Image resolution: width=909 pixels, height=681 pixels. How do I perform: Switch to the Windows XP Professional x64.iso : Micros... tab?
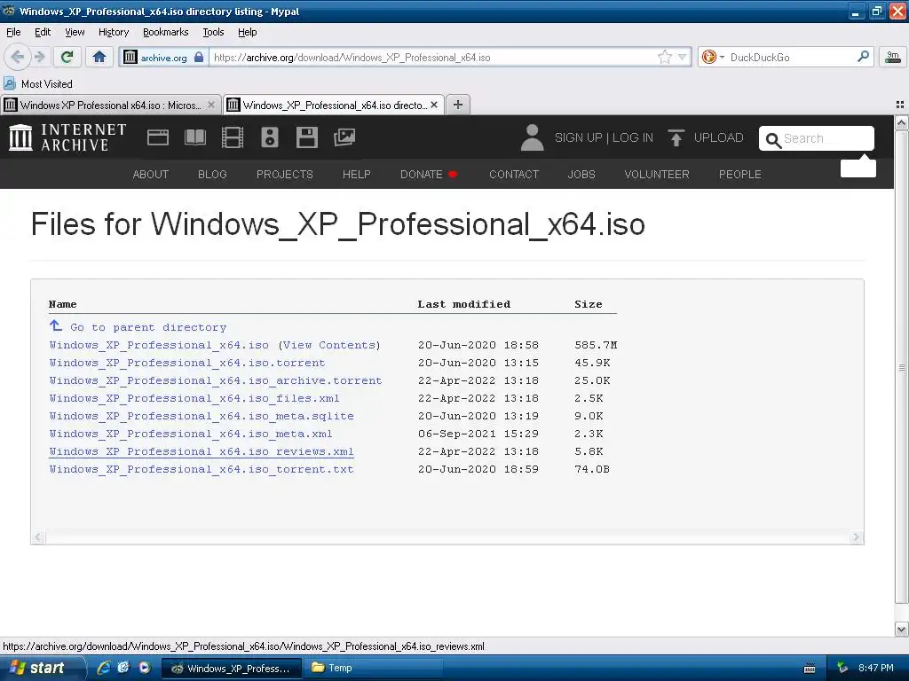tap(110, 105)
